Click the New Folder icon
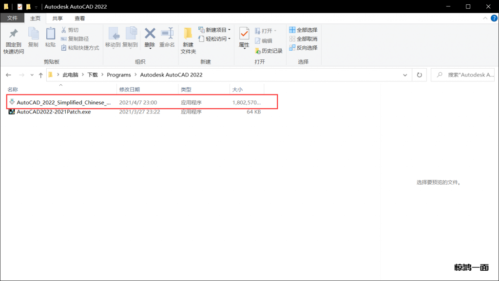This screenshot has width=499, height=281. click(188, 34)
